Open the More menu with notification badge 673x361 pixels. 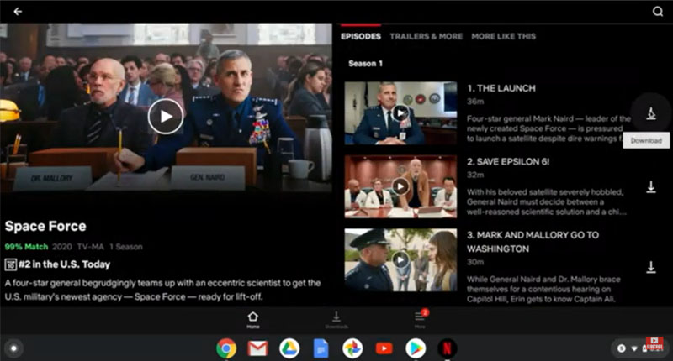[420, 320]
